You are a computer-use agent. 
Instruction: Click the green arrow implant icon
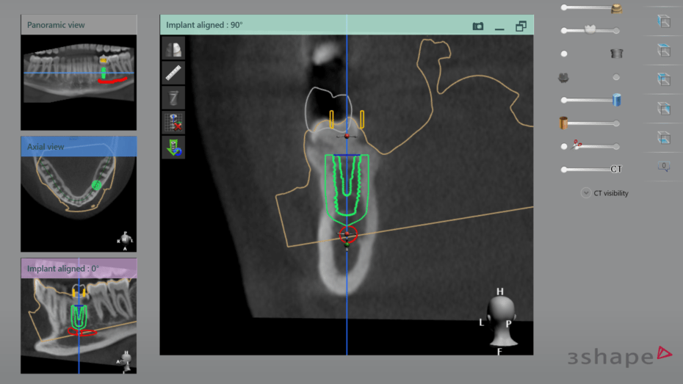pos(173,147)
